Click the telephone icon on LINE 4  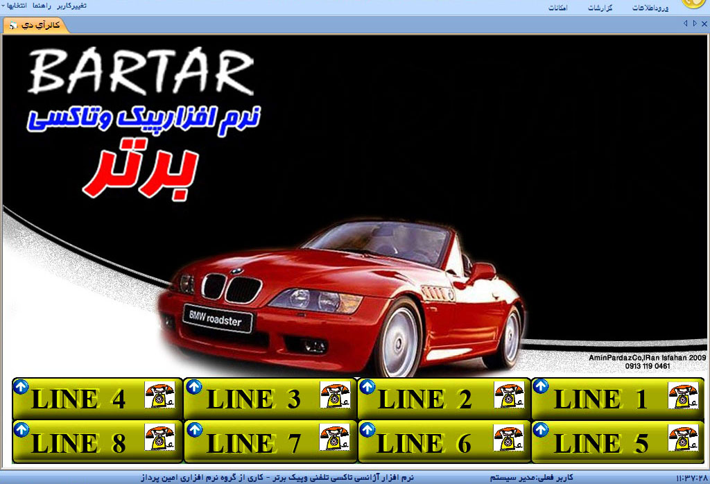point(160,395)
